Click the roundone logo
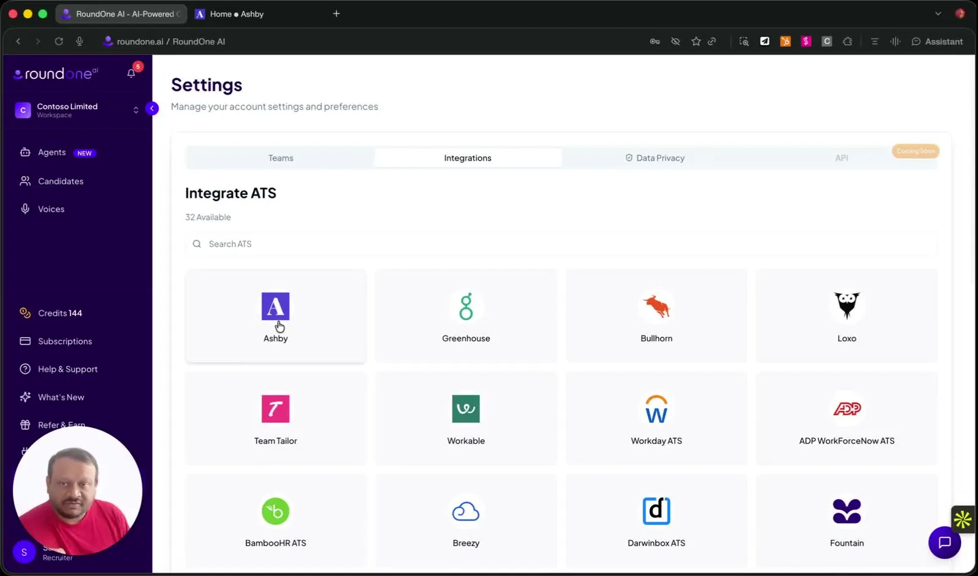The image size is (978, 576). (x=56, y=74)
